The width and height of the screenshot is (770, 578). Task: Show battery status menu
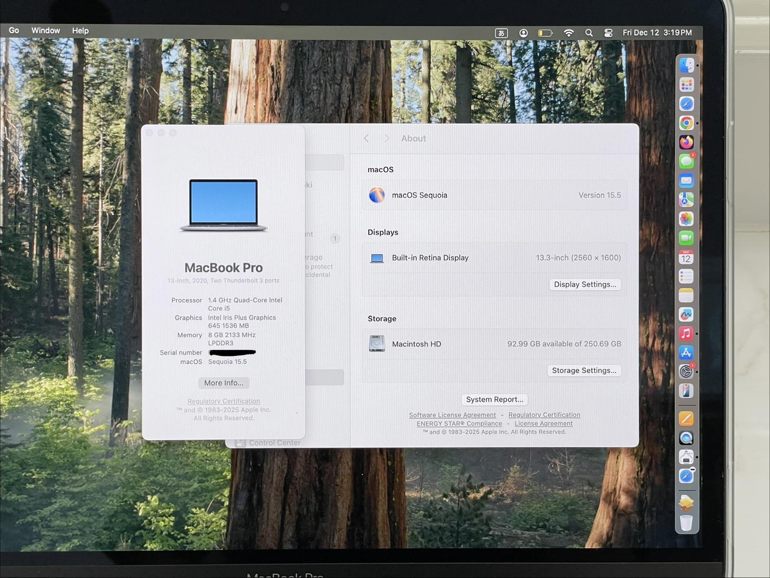tap(545, 33)
